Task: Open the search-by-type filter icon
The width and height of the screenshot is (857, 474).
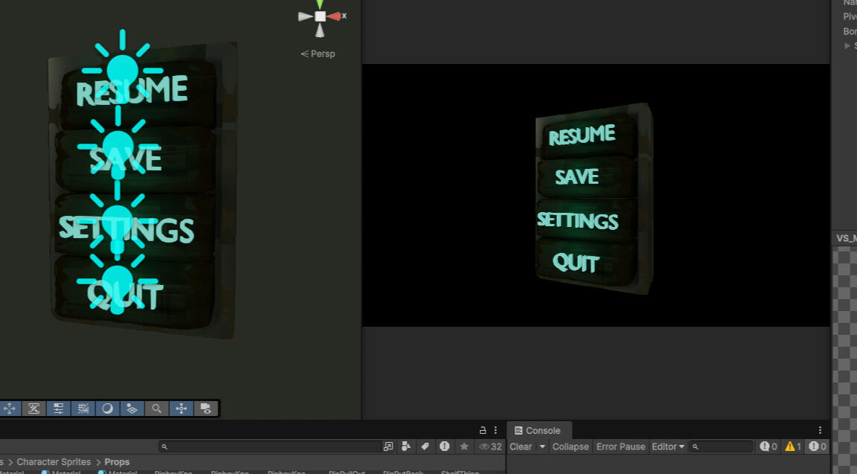Action: 406,446
